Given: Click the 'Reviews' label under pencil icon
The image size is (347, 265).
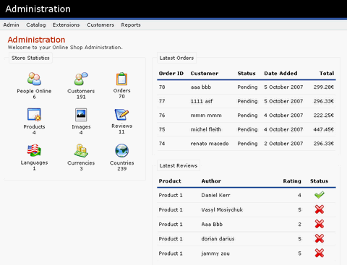Looking at the screenshot, I should point(122,126).
